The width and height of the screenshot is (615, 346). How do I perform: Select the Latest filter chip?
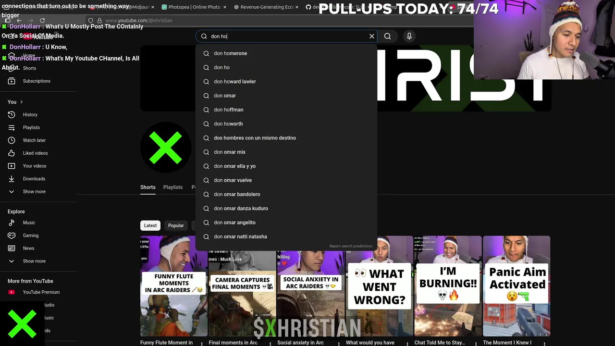click(x=150, y=225)
